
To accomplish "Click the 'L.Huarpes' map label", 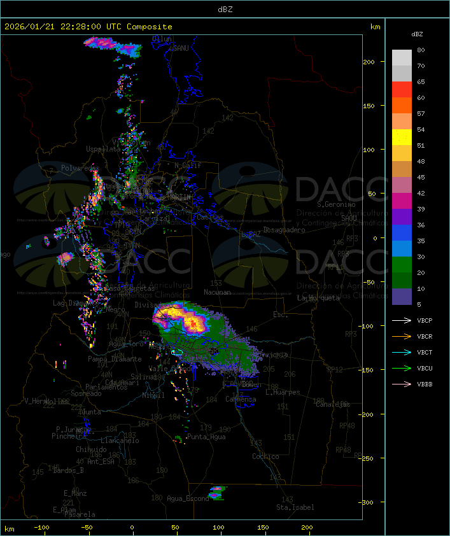I will point(283,392).
